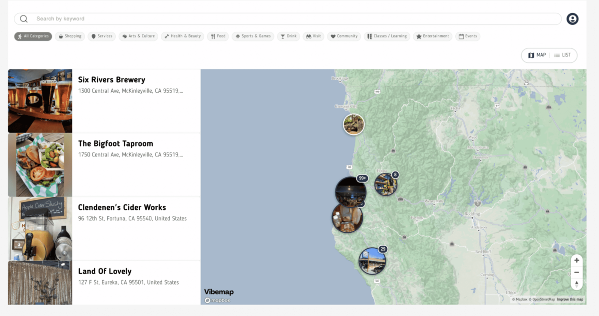The height and width of the screenshot is (316, 599).
Task: Click Six Rivers Brewery beer photo thumbnail
Action: coord(40,101)
